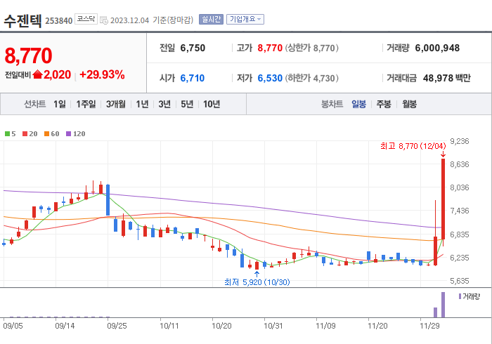This screenshot has width=492, height=344.
Task: Click the 거래대금 value 48,978 백만
Action: (446, 78)
